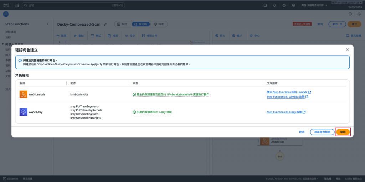Switch to the 設定 tab
The width and height of the screenshot is (365, 182).
pos(159,24)
